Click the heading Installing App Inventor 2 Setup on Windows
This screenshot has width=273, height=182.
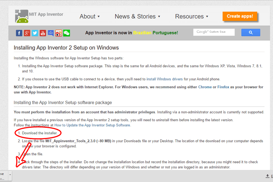66,48
